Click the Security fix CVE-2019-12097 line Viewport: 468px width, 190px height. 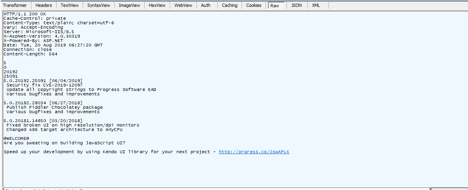coord(44,85)
